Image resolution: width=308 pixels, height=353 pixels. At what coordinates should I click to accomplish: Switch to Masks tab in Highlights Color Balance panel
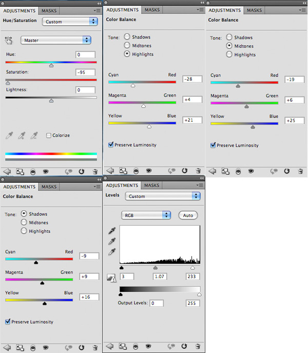tap(152, 10)
